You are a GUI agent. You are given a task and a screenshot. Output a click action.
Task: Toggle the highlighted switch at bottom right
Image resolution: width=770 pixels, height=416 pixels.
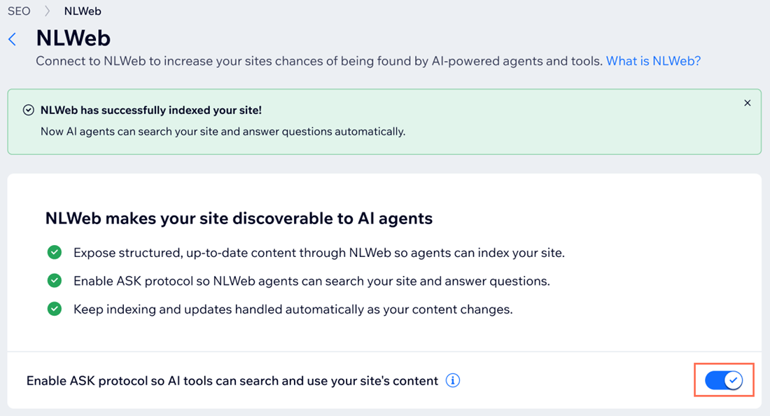tap(724, 380)
